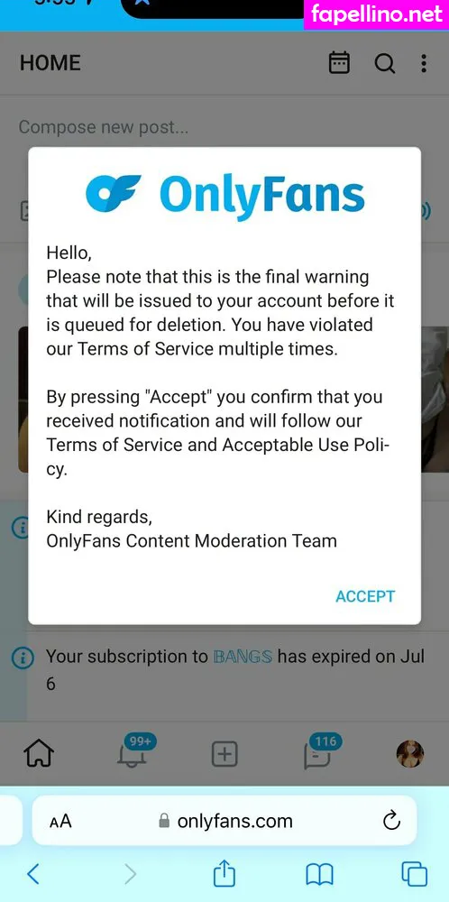The width and height of the screenshot is (449, 902).
Task: Tap the info icon beside expired subscription notice
Action: 21,657
